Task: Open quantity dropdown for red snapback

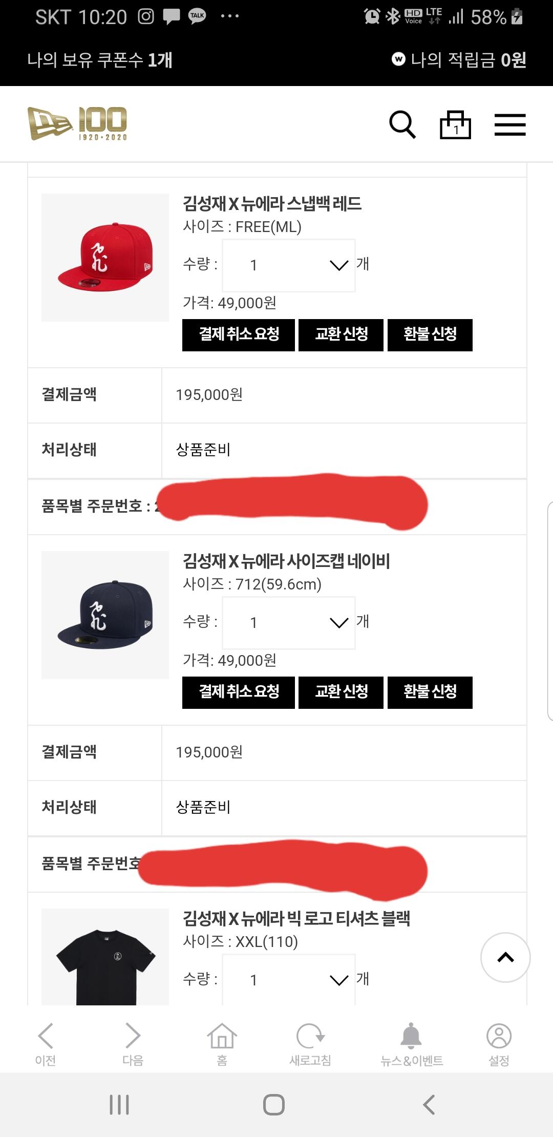Action: 289,265
